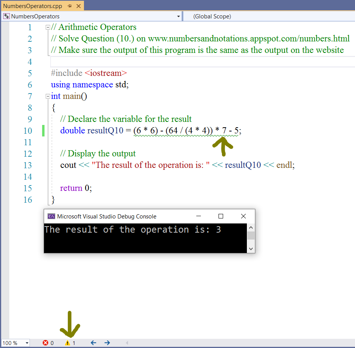Click the horizontal scroll left arrow in status bar

[x=127, y=343]
